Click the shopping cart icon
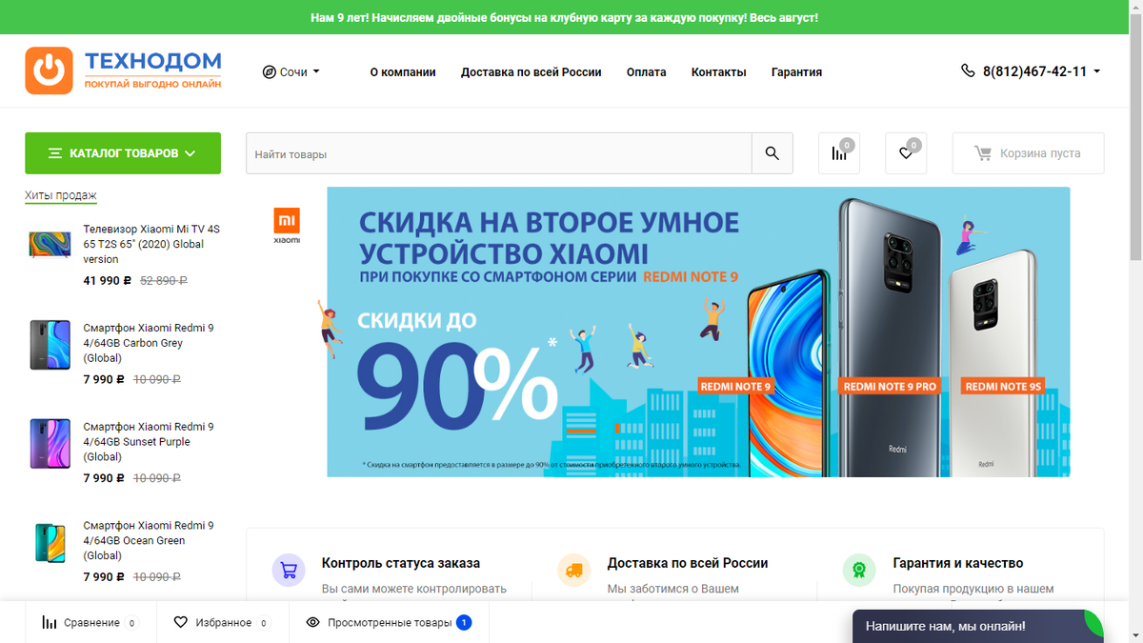This screenshot has height=643, width=1143. point(982,153)
